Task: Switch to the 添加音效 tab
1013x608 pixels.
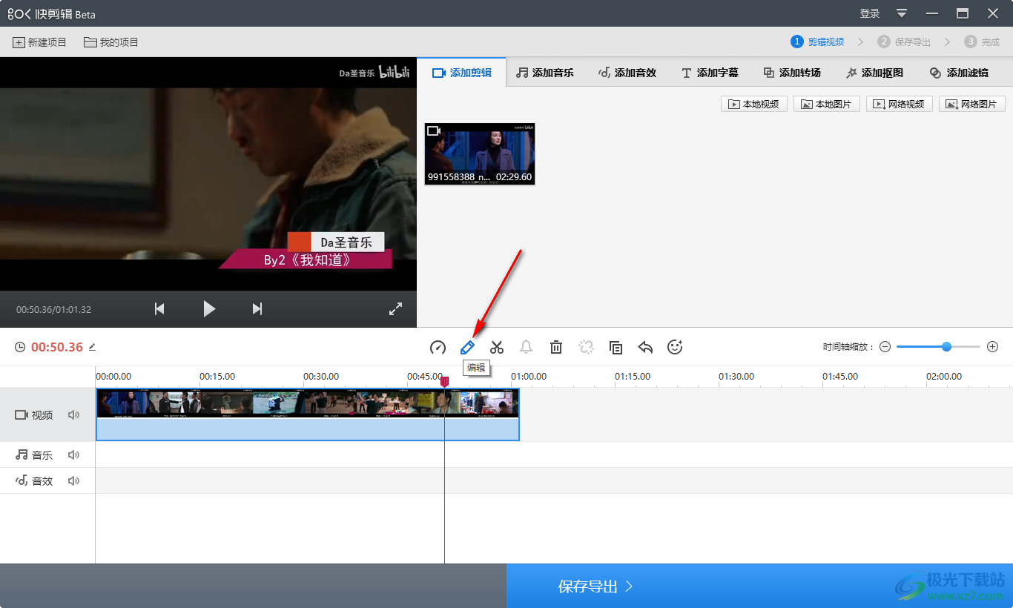Action: click(627, 73)
